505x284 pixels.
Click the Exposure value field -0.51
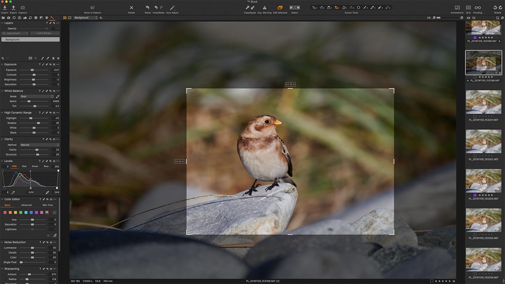point(56,70)
